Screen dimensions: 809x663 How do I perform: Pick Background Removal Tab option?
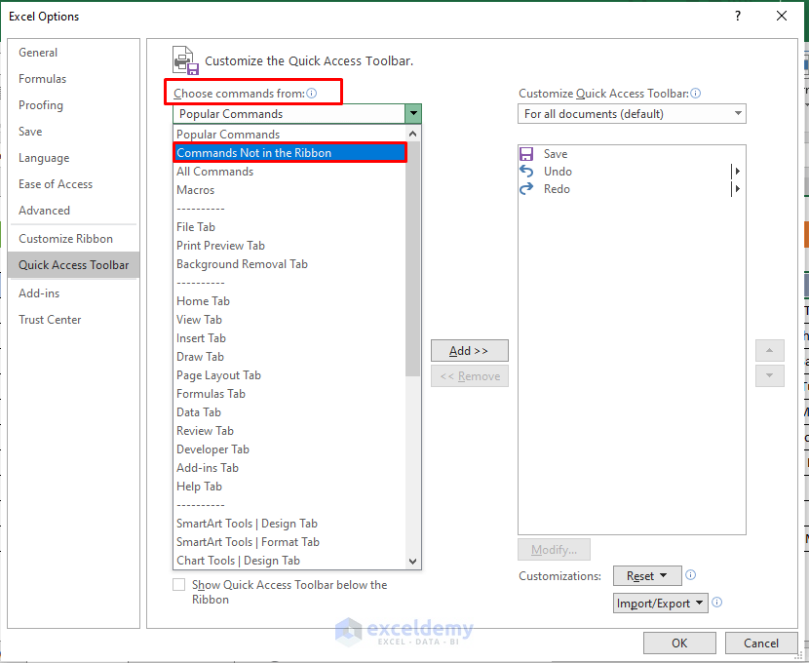pos(289,264)
